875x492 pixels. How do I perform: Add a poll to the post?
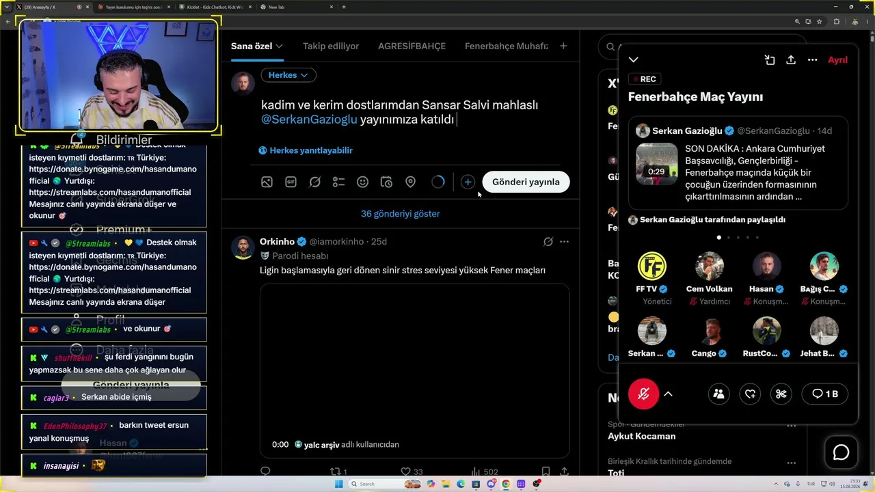click(x=338, y=182)
